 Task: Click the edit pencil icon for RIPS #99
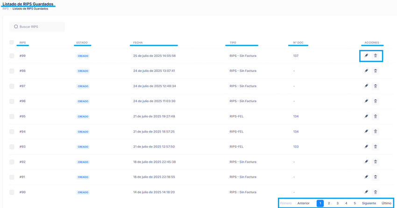[x=366, y=56]
